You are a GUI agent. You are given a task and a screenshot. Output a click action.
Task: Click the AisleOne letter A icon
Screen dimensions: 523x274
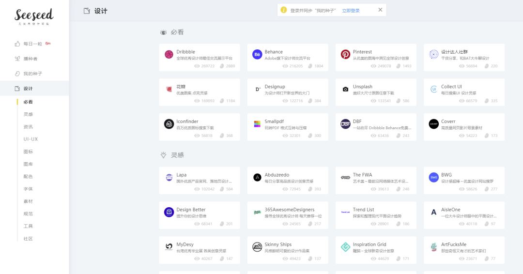pos(433,212)
